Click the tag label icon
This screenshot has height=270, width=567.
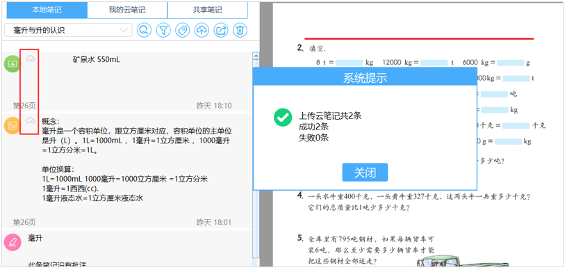[183, 31]
